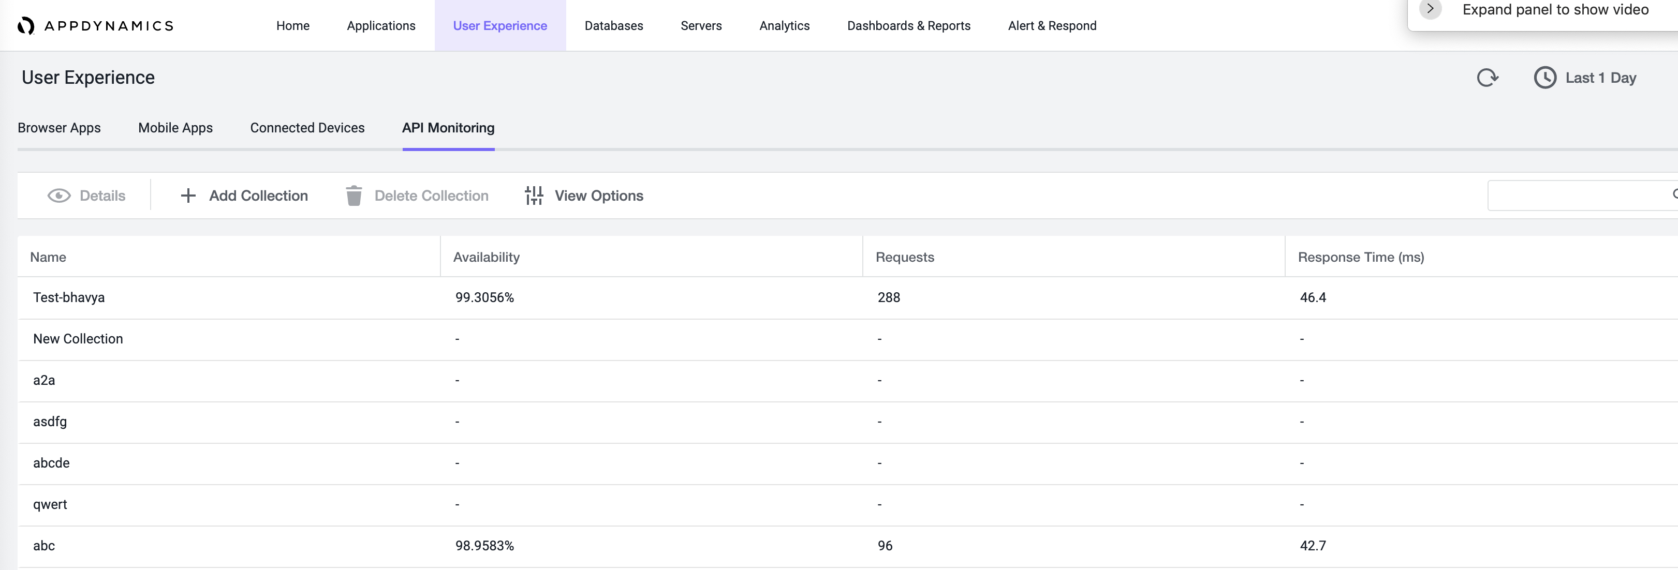Click the plus icon for Add Collection
Image resolution: width=1678 pixels, height=570 pixels.
click(187, 196)
